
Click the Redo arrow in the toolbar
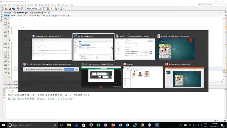22,9
